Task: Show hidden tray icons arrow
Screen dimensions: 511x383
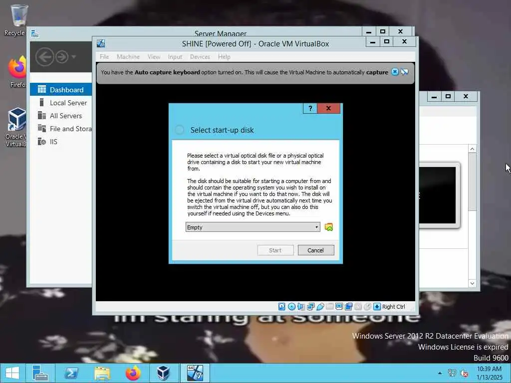Action: 440,373
